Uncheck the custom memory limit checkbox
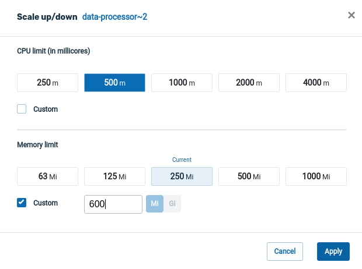Image resolution: width=362 pixels, height=269 pixels. click(22, 203)
